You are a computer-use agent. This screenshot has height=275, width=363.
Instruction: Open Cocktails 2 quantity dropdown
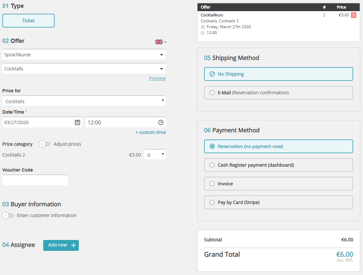[x=155, y=155]
